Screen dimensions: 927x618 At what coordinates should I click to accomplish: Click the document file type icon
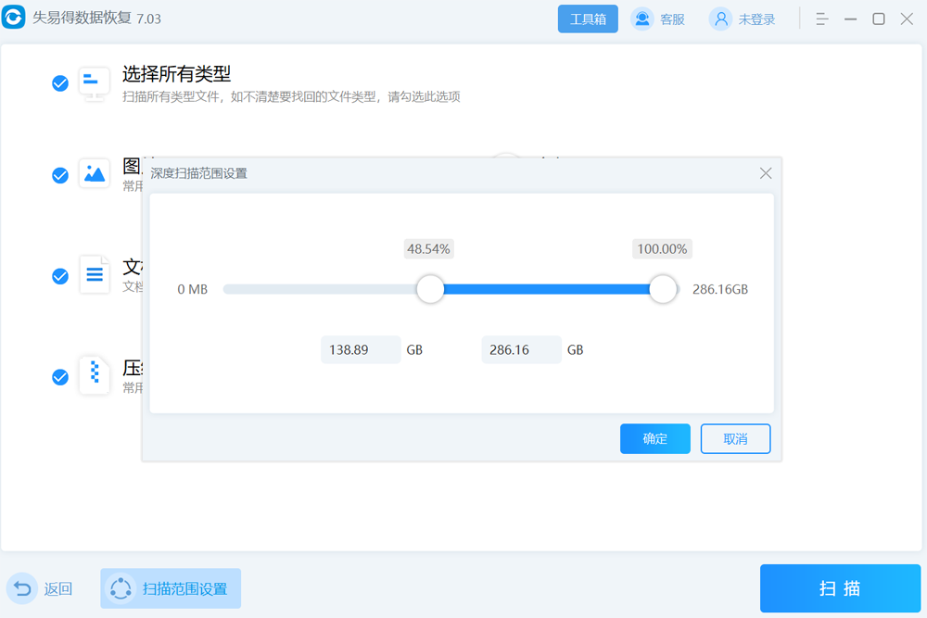(95, 275)
